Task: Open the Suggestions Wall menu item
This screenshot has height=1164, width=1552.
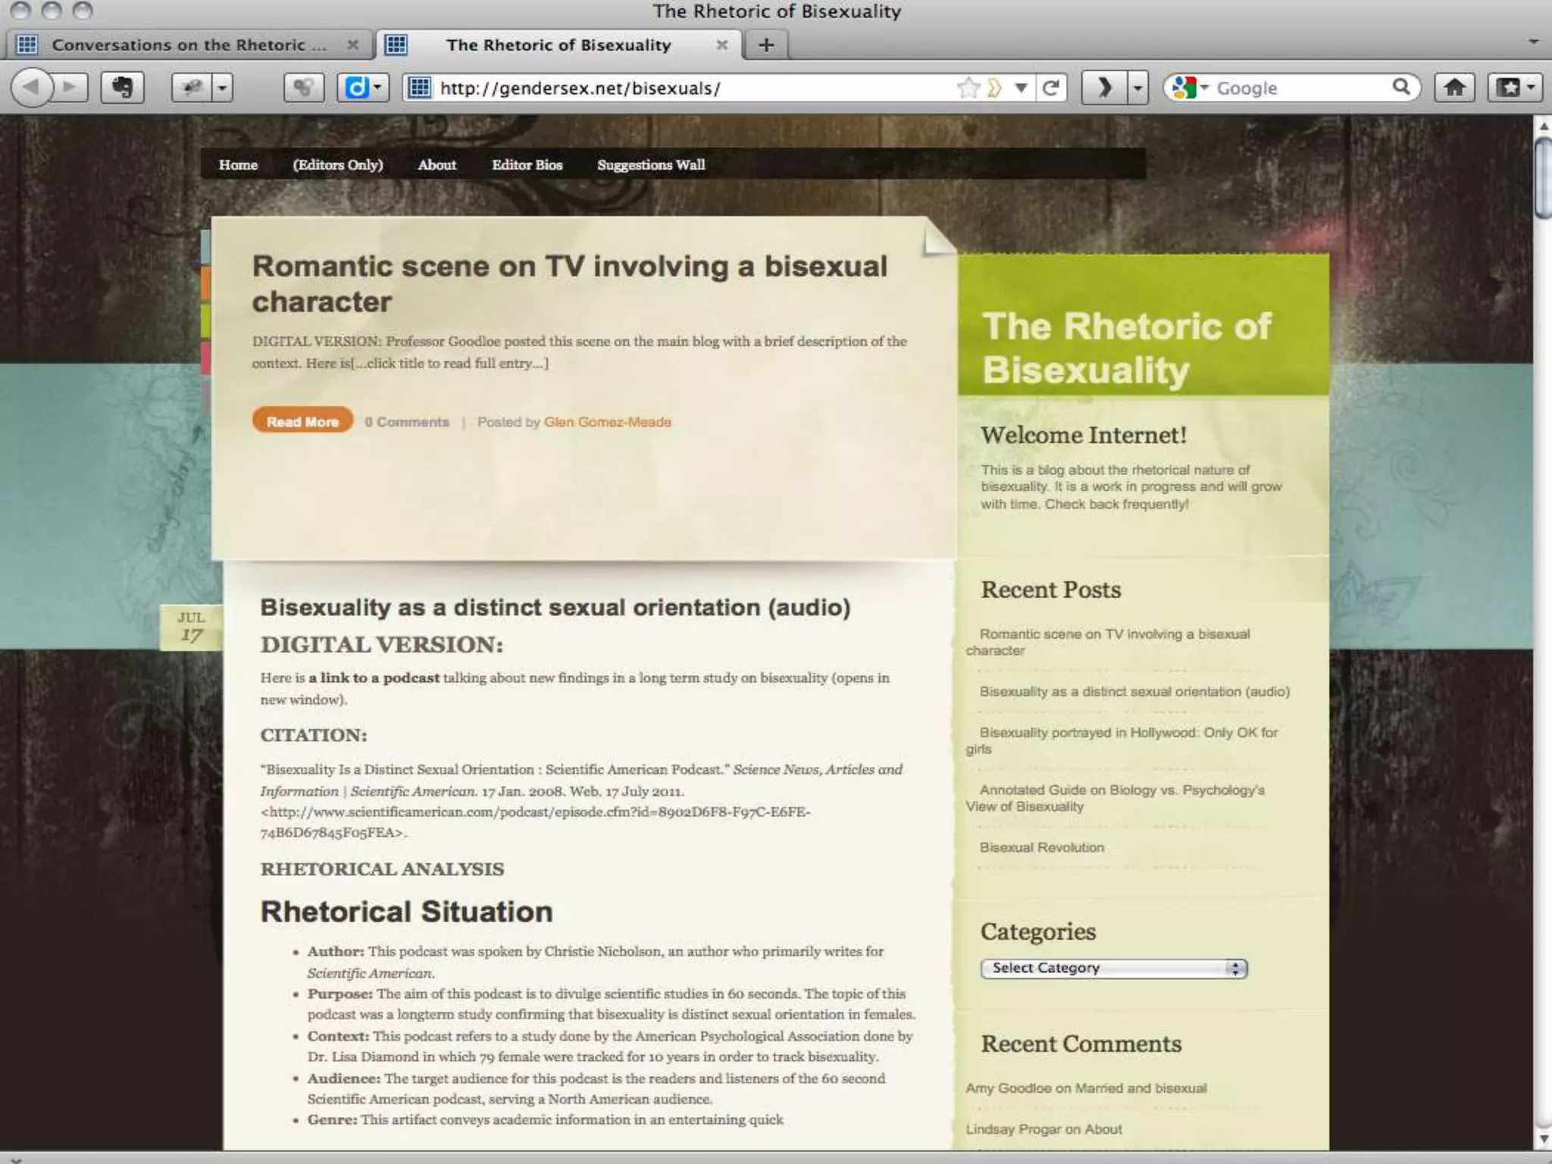Action: click(650, 164)
